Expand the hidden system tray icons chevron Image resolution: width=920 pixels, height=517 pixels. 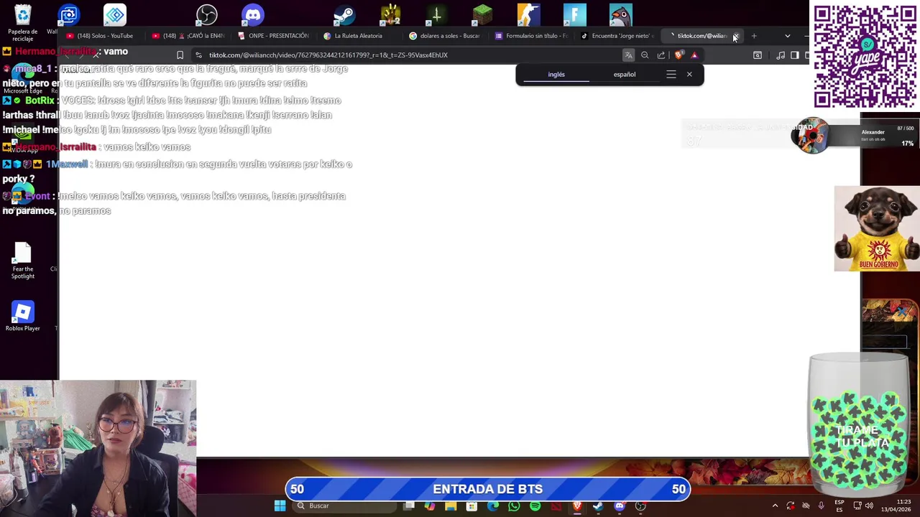click(x=775, y=506)
